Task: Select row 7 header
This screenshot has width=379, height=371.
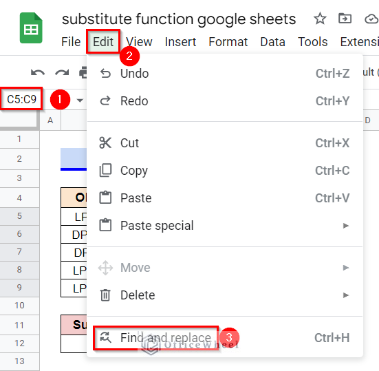Action: point(19,252)
